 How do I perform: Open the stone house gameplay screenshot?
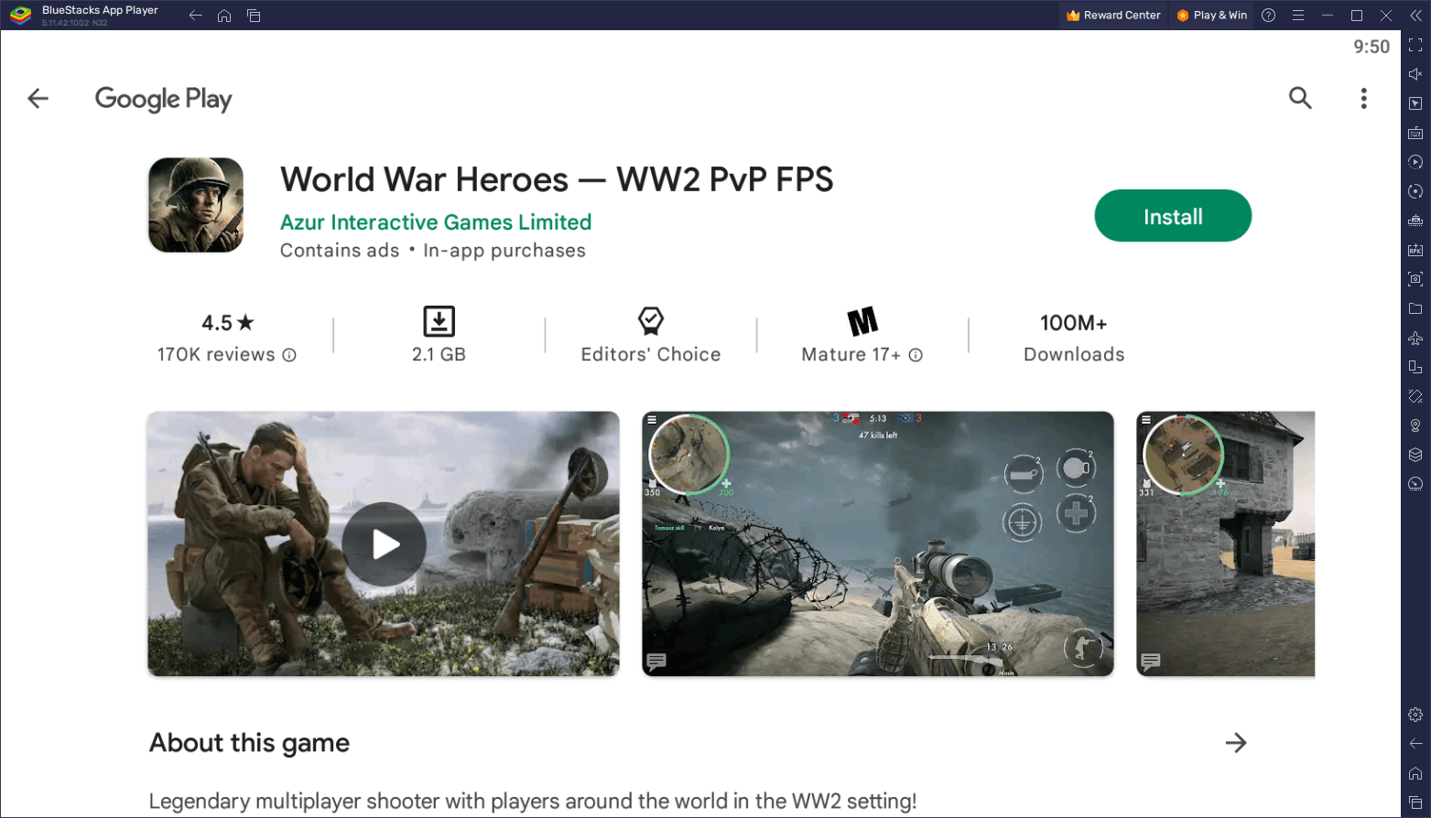click(x=1226, y=544)
